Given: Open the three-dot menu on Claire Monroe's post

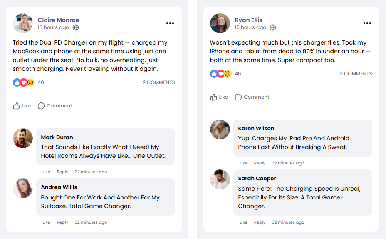Looking at the screenshot, I should coord(170,23).
